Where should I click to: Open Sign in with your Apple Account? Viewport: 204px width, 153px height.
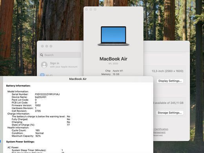[59, 65]
